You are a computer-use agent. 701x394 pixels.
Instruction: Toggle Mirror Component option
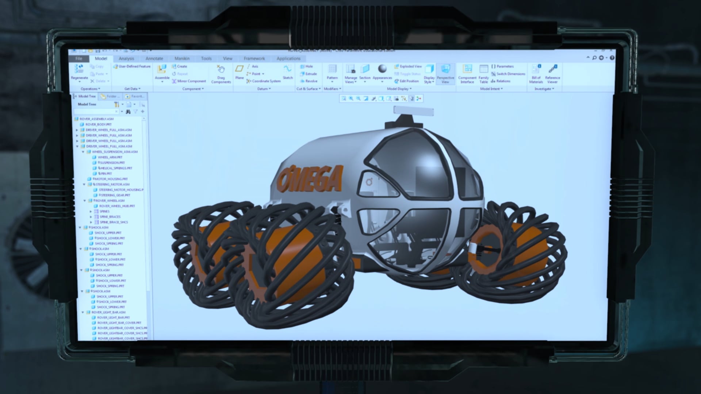click(189, 81)
